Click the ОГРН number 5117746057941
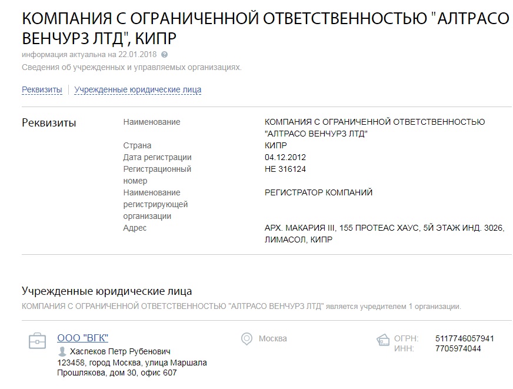 (464, 338)
